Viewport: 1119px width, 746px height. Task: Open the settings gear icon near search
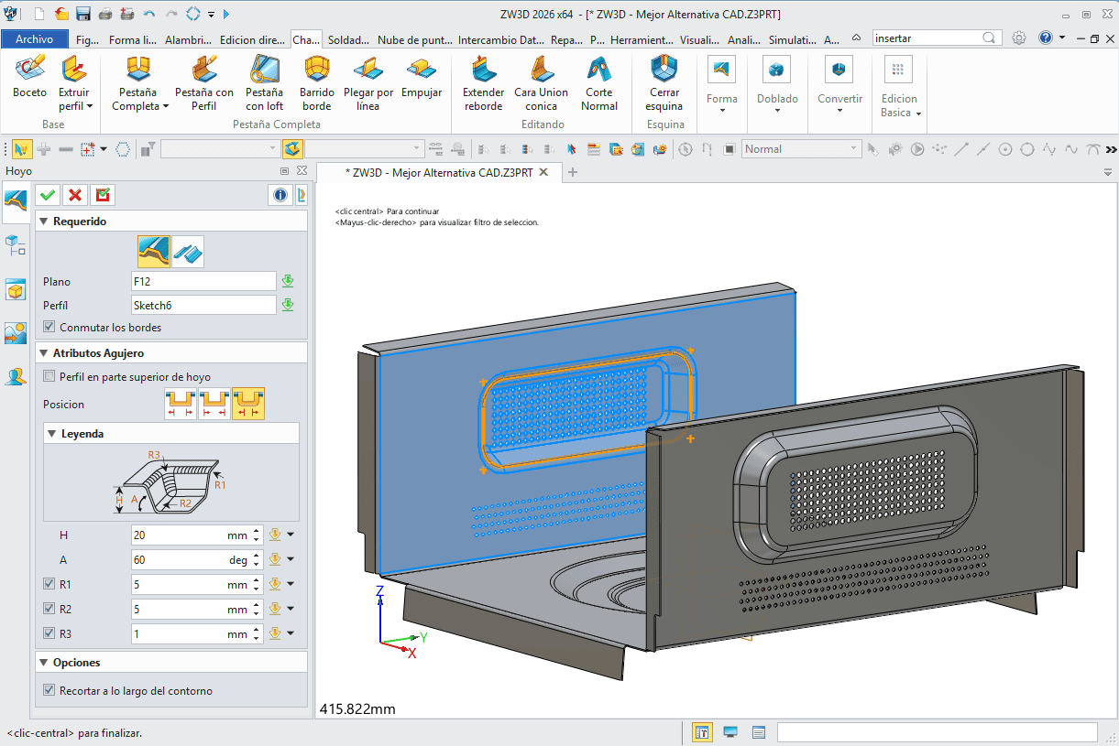pos(1019,38)
